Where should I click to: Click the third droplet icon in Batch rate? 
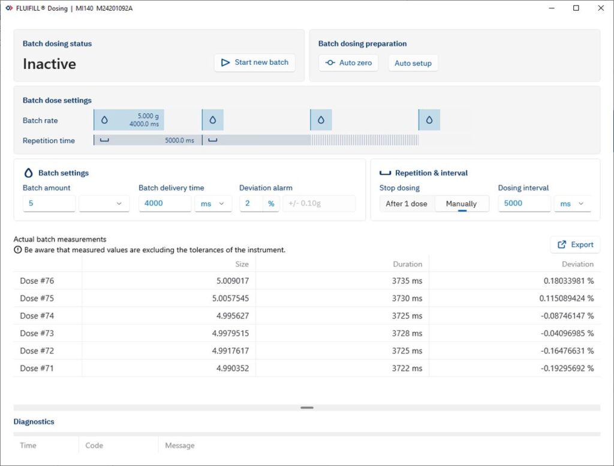[321, 120]
